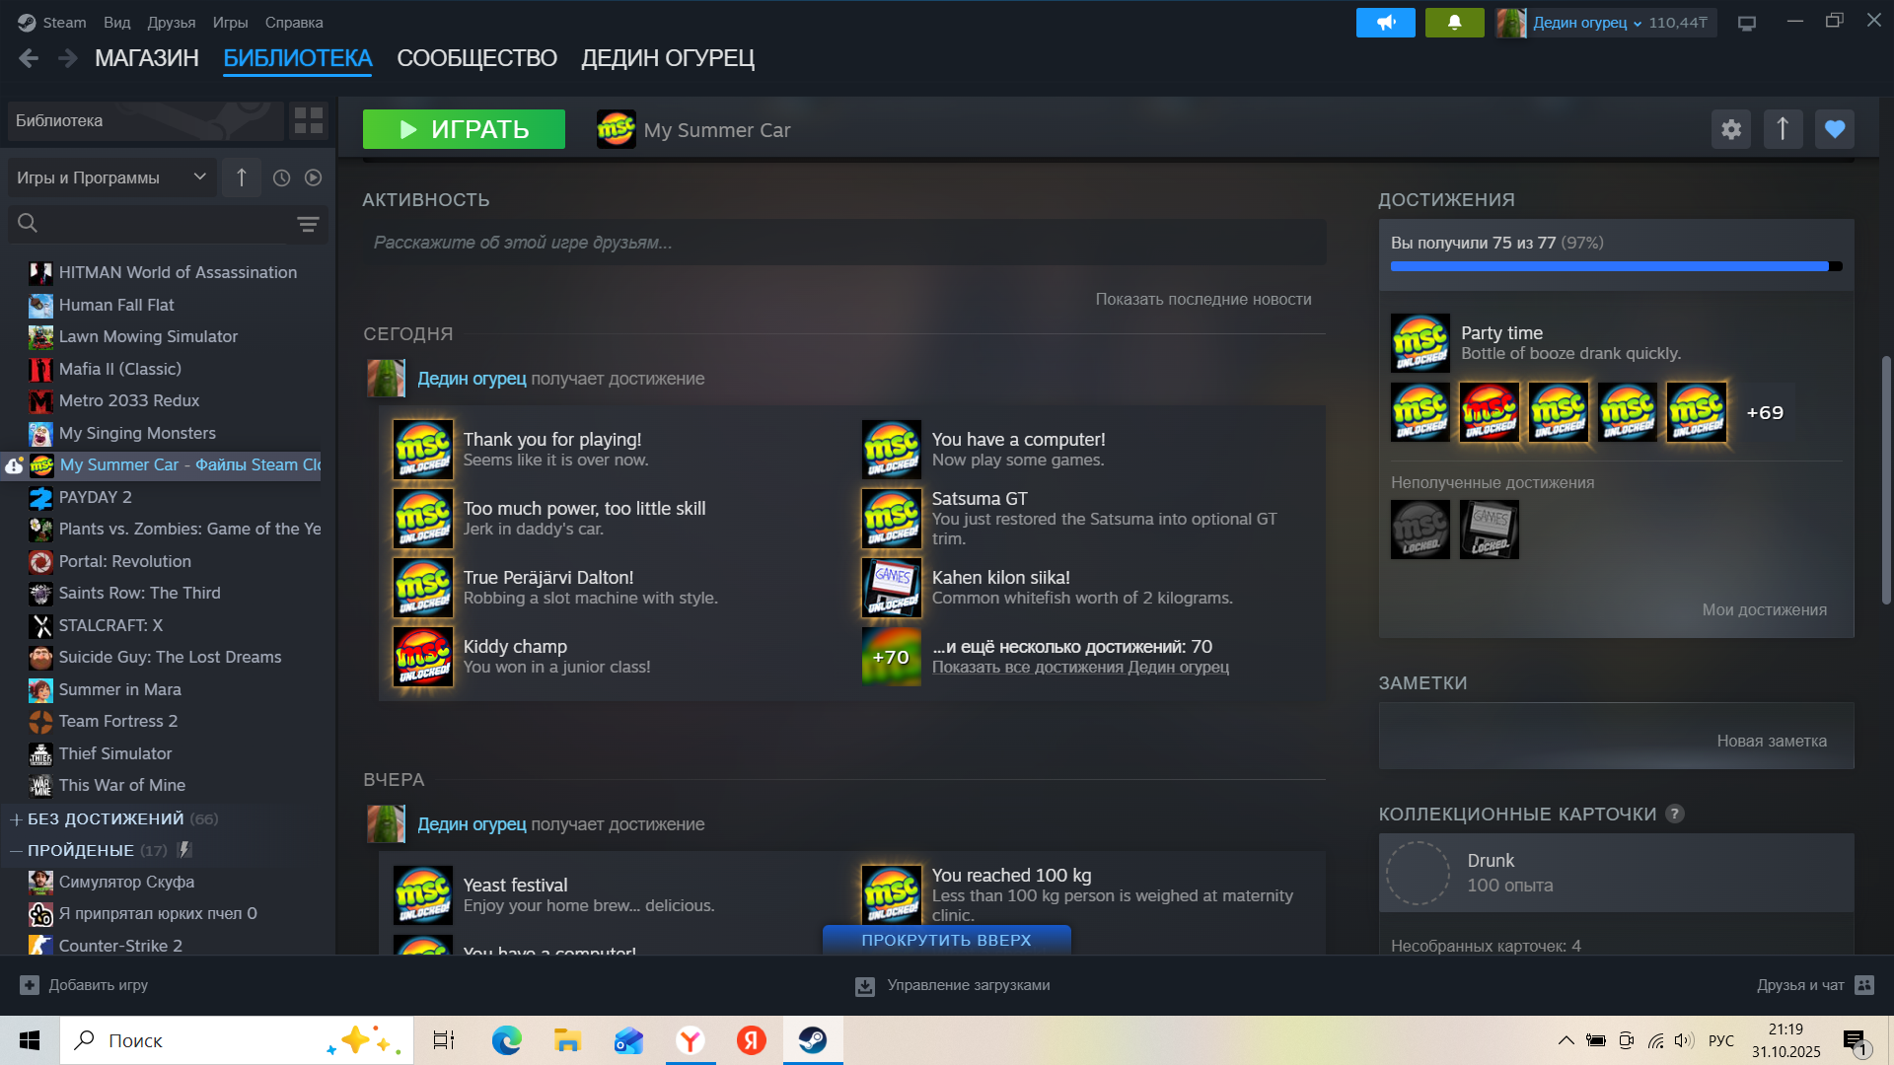Open the notifications bell icon
The width and height of the screenshot is (1894, 1065).
[1454, 23]
